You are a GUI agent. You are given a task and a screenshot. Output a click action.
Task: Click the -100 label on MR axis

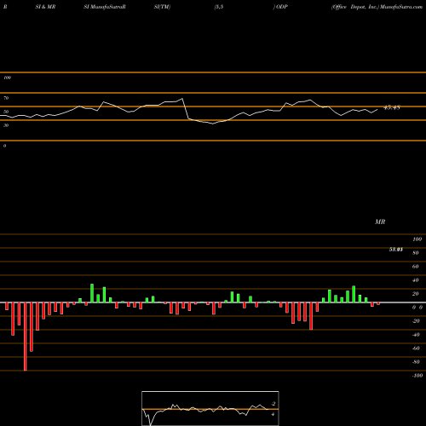tap(417, 376)
